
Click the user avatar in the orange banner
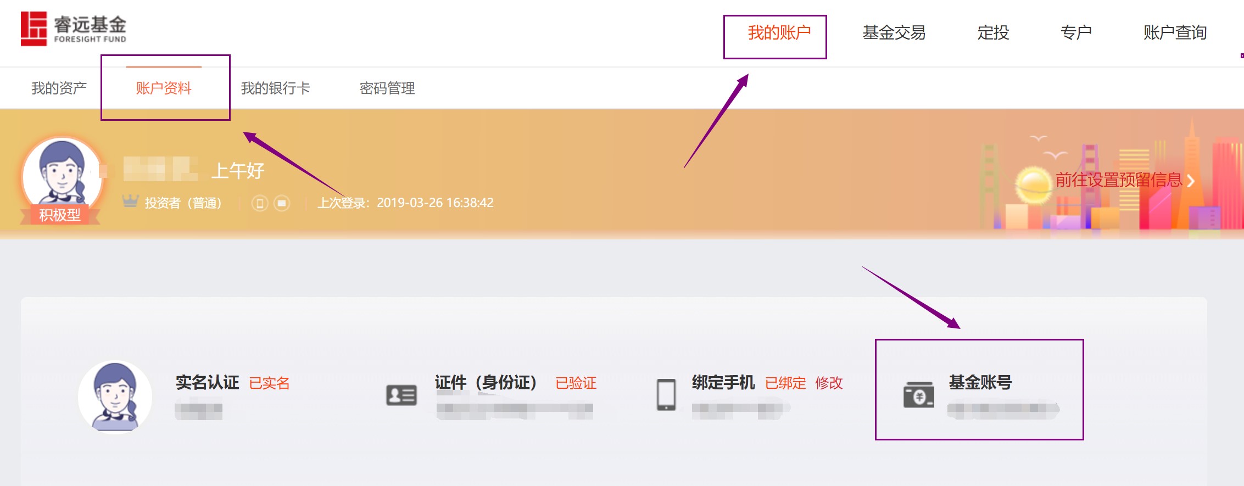click(x=62, y=175)
